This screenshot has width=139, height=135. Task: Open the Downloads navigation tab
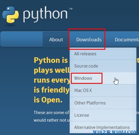click(89, 40)
